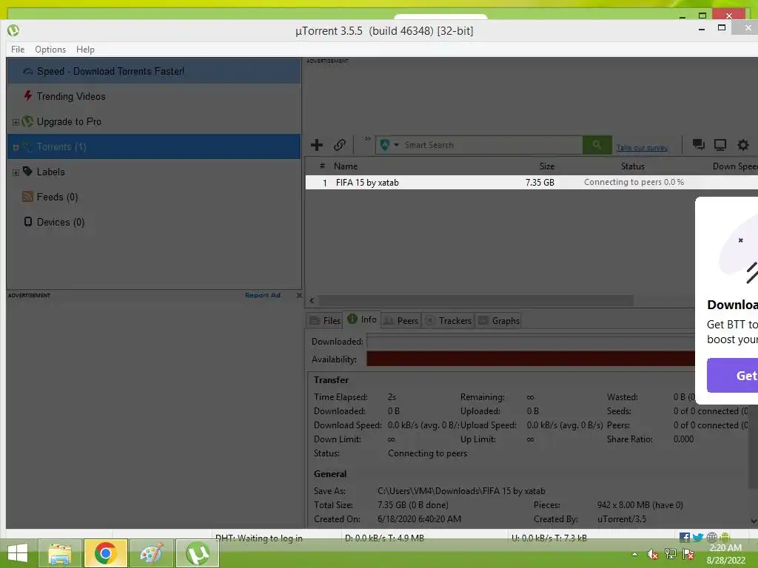
Task: Click the globe web icon in status bar
Action: 711,537
